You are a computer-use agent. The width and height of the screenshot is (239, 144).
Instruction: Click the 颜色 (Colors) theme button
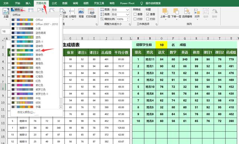(17, 10)
